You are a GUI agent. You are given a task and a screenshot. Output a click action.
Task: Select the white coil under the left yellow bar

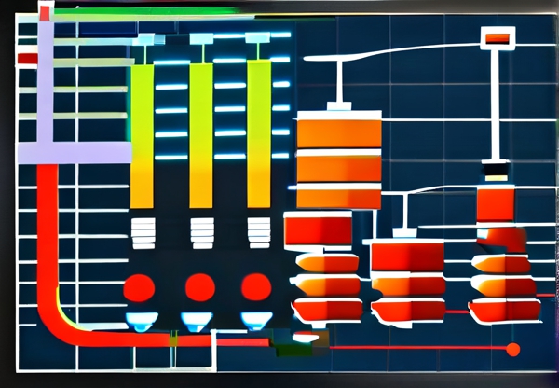143,232
